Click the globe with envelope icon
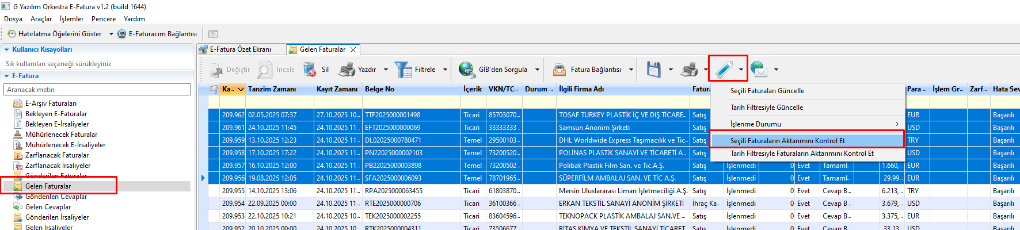The height and width of the screenshot is (230, 1020). 759,70
